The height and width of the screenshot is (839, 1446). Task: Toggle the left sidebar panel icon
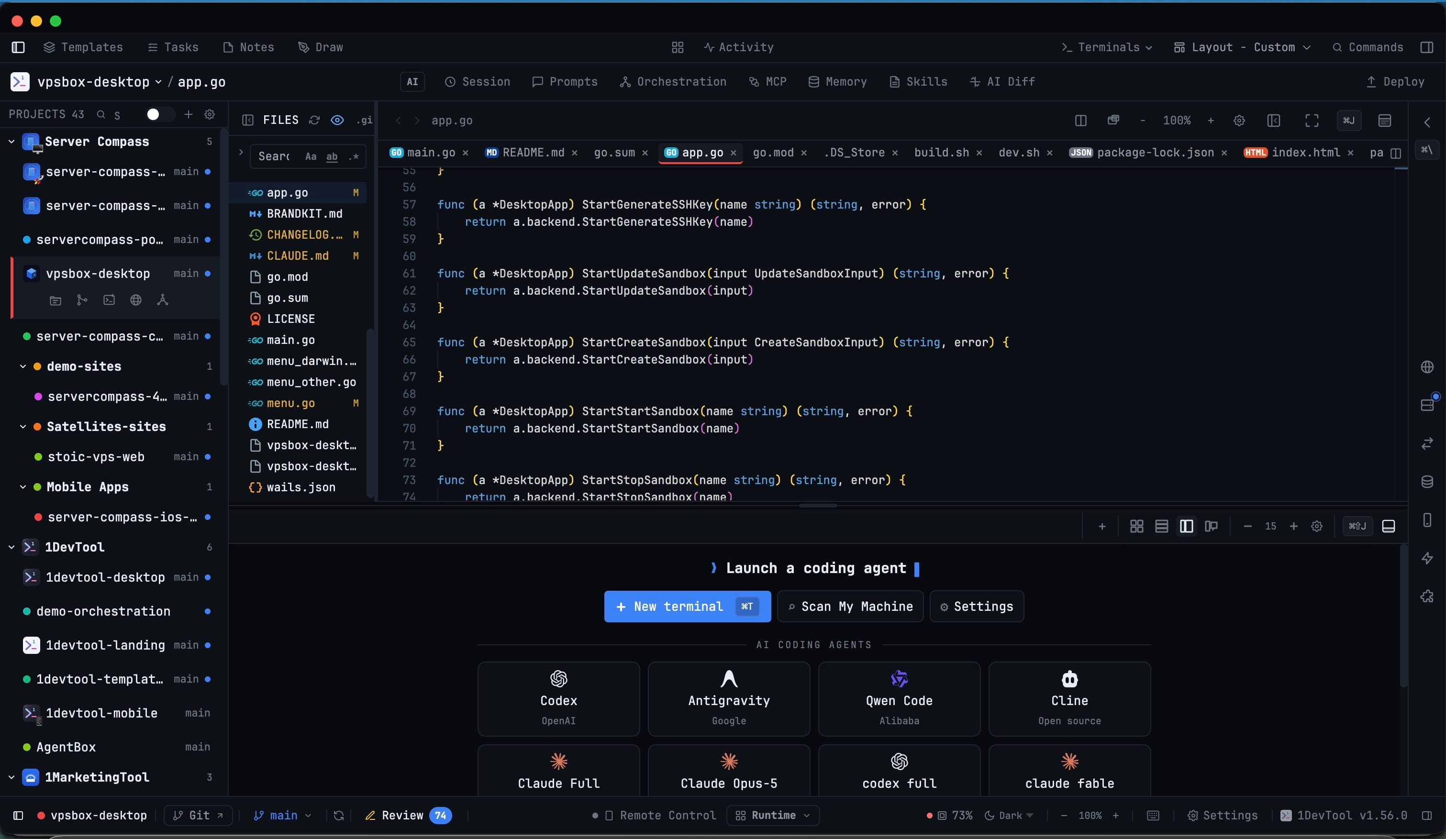tap(18, 47)
